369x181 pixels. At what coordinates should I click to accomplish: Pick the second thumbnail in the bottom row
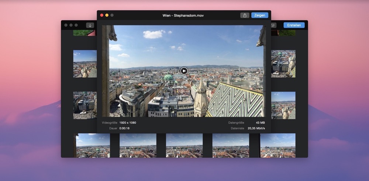point(138,145)
